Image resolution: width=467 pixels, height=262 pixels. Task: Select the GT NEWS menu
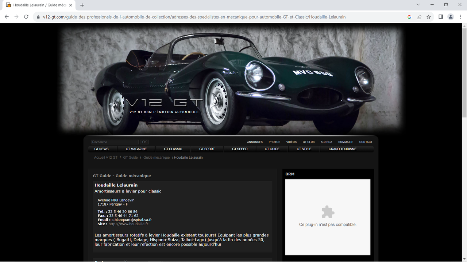tap(101, 149)
